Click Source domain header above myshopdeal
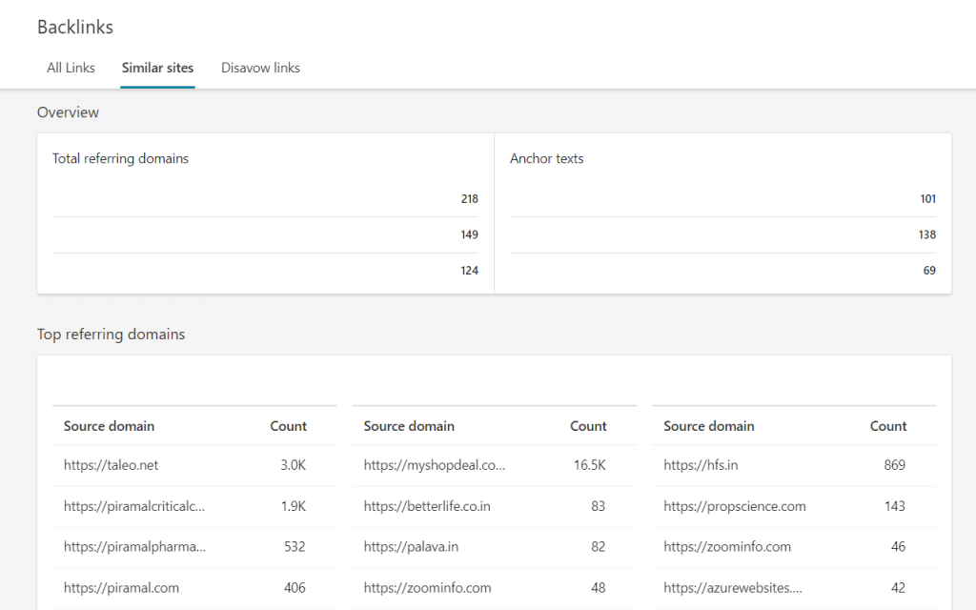This screenshot has height=610, width=976. point(409,426)
